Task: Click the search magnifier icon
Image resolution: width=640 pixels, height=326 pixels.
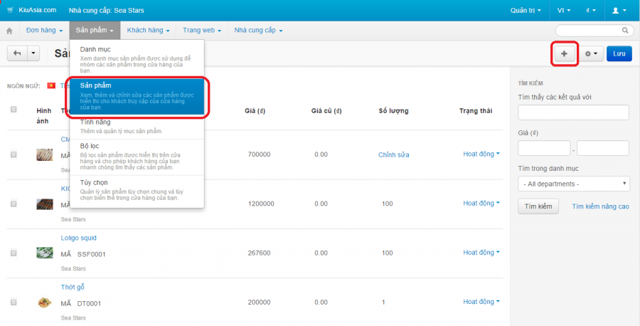Action: coord(625,30)
